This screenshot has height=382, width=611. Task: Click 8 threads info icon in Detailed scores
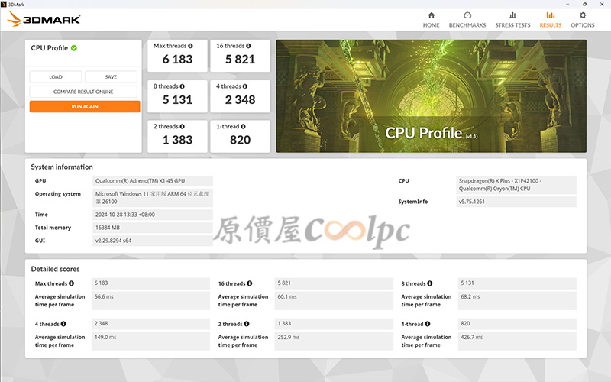pyautogui.click(x=429, y=283)
